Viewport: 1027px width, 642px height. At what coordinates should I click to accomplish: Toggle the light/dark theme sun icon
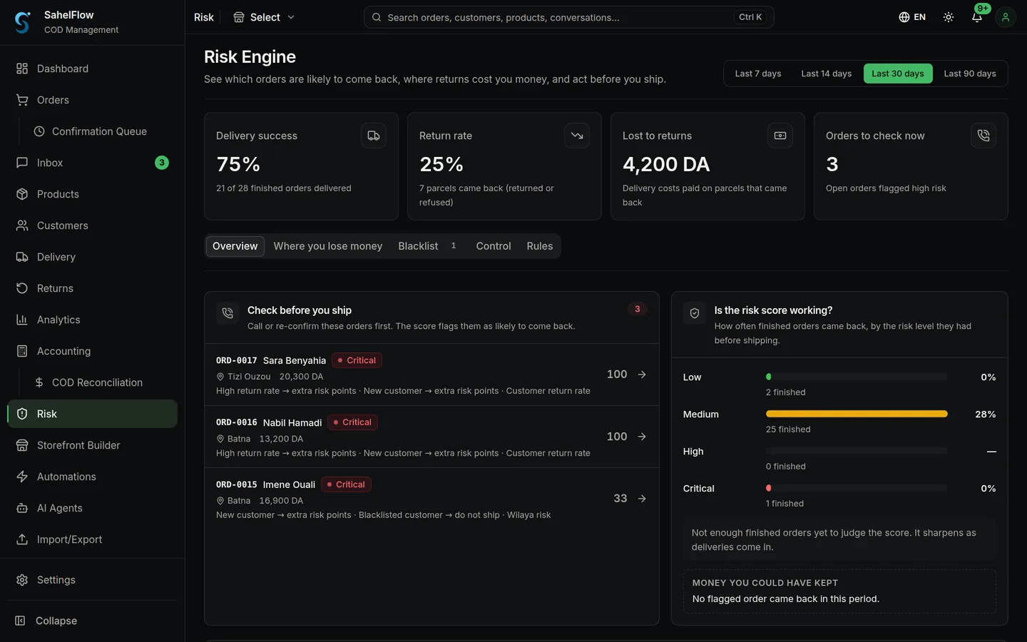[x=949, y=17]
